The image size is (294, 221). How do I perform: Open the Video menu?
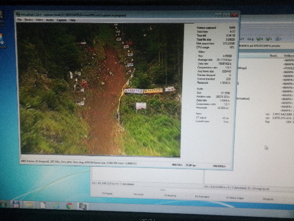click(39, 20)
